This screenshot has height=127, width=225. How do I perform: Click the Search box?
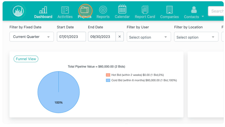point(216,11)
